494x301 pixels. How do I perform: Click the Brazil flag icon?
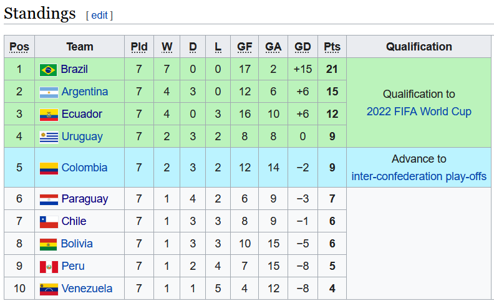point(48,70)
